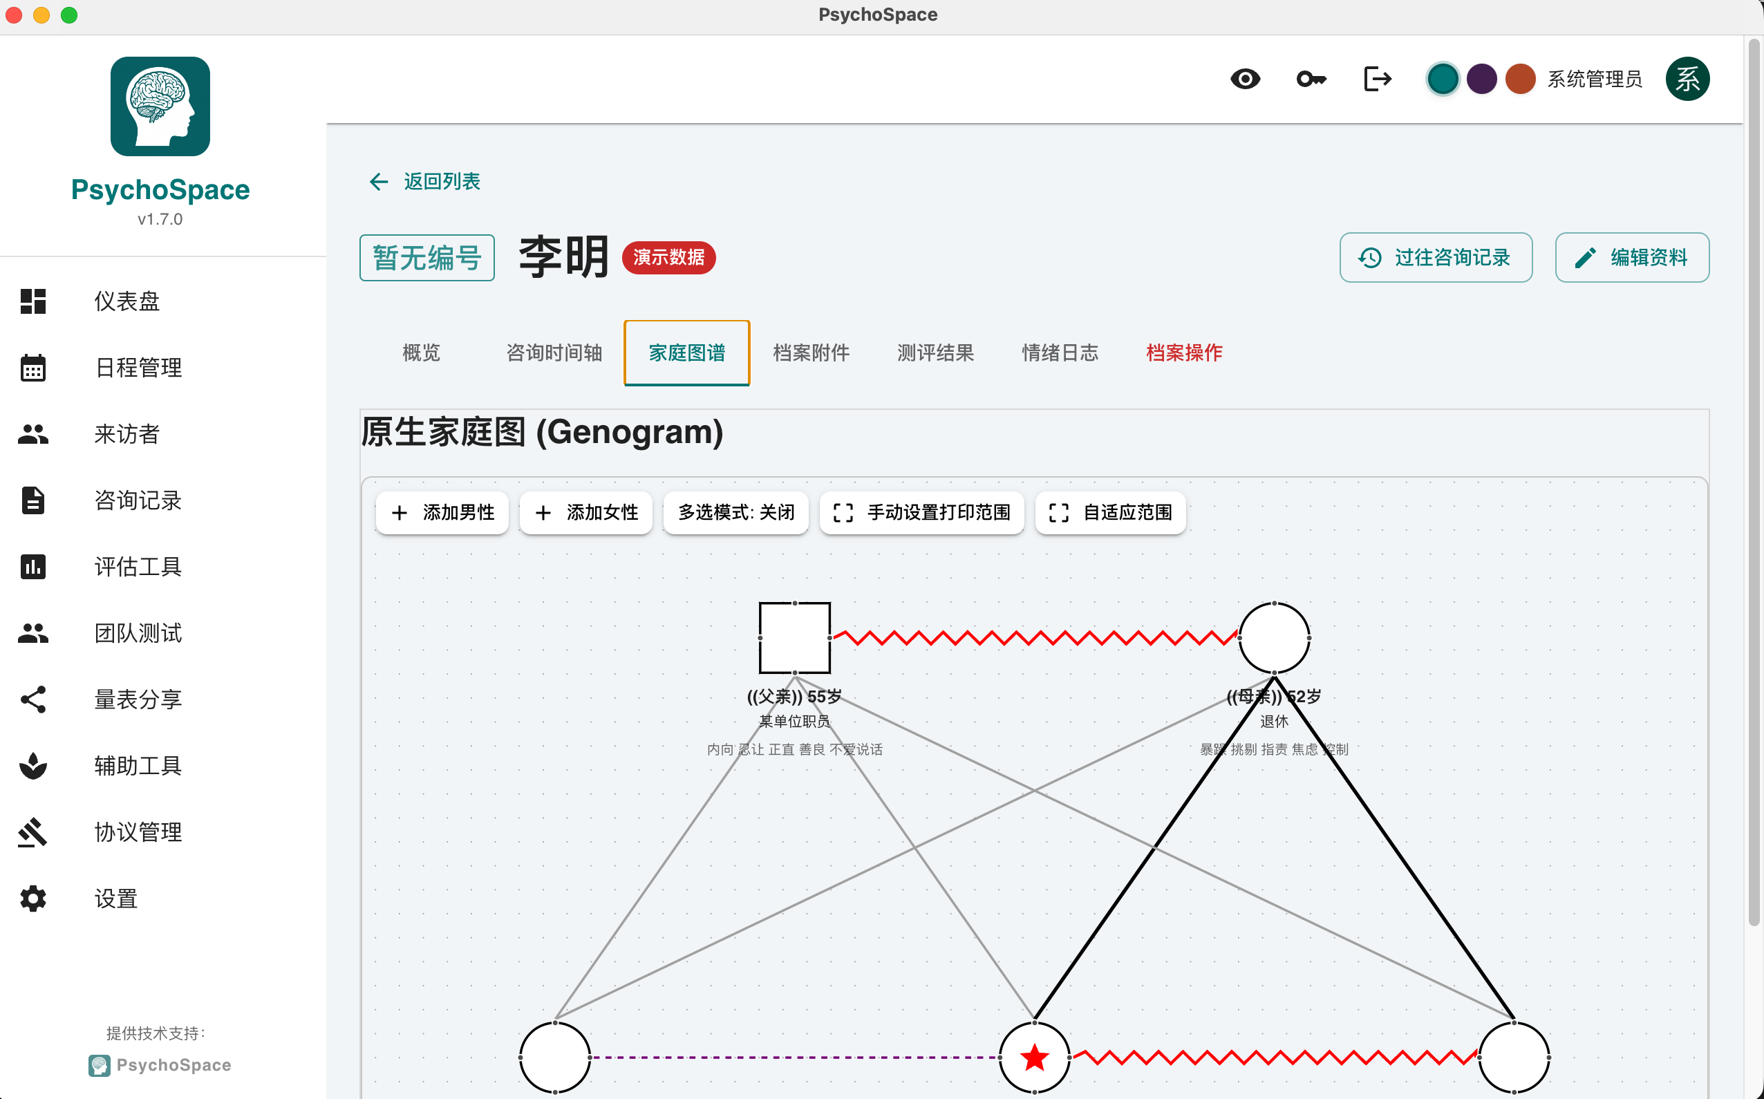
Task: Open the dashboard icon 仪表盘
Action: tap(32, 301)
